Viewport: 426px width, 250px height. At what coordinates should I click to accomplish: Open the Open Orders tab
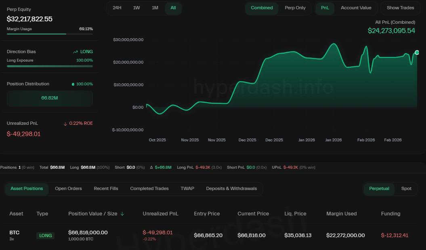click(68, 188)
